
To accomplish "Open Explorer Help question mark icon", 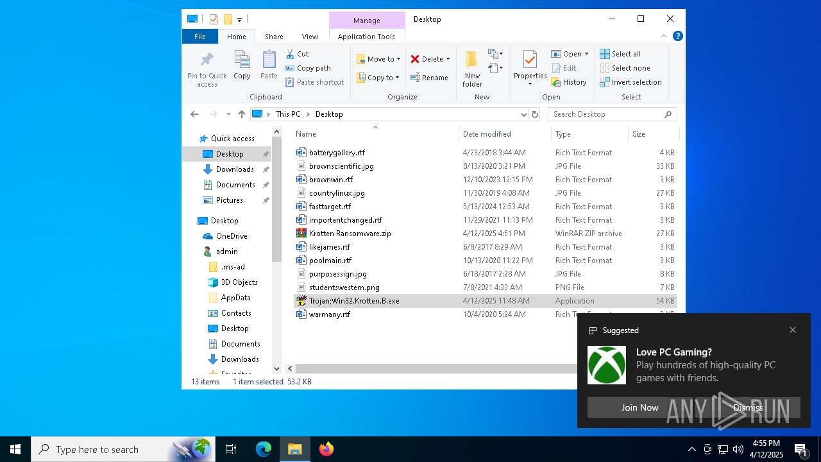I will pyautogui.click(x=677, y=37).
